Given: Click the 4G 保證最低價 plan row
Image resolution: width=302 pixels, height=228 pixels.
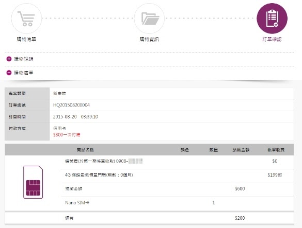Looking at the screenshot, I should pyautogui.click(x=178, y=175).
